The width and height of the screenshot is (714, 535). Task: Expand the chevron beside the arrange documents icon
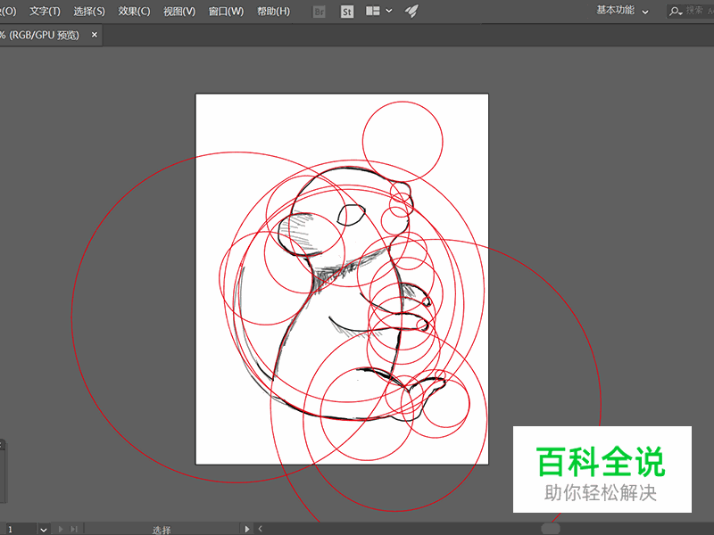pyautogui.click(x=389, y=11)
